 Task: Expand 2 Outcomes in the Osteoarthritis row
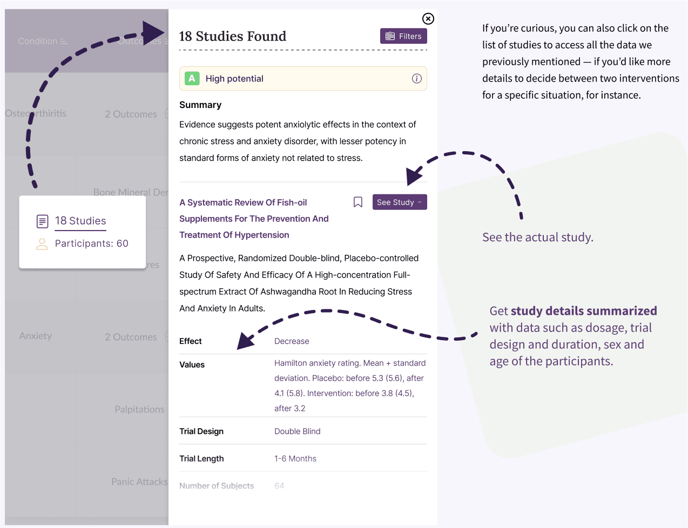pyautogui.click(x=131, y=114)
